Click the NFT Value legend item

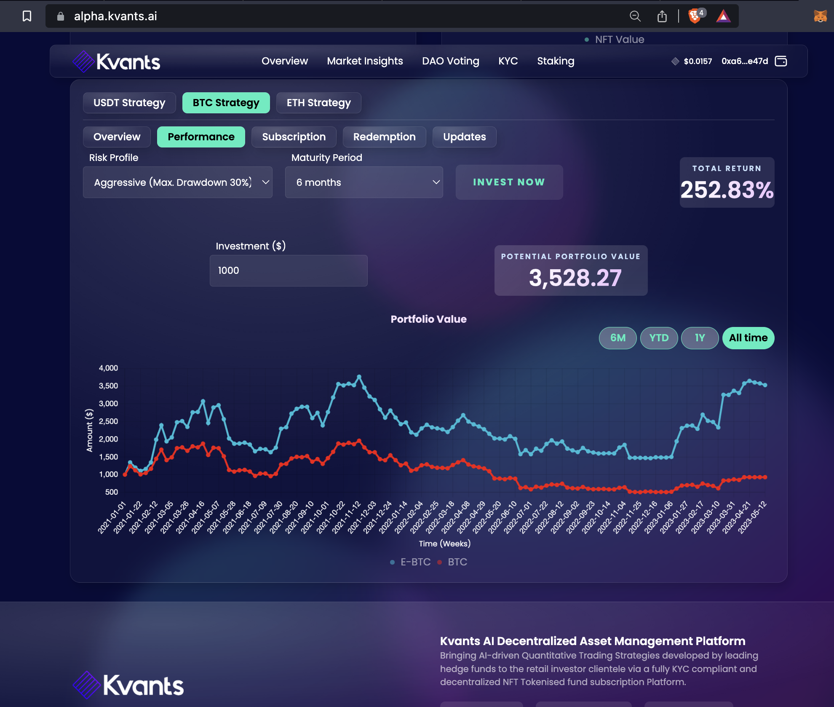point(615,40)
